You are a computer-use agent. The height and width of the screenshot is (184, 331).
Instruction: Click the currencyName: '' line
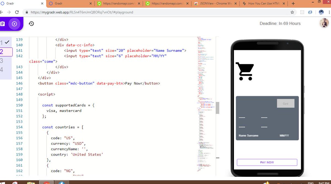[69, 149]
